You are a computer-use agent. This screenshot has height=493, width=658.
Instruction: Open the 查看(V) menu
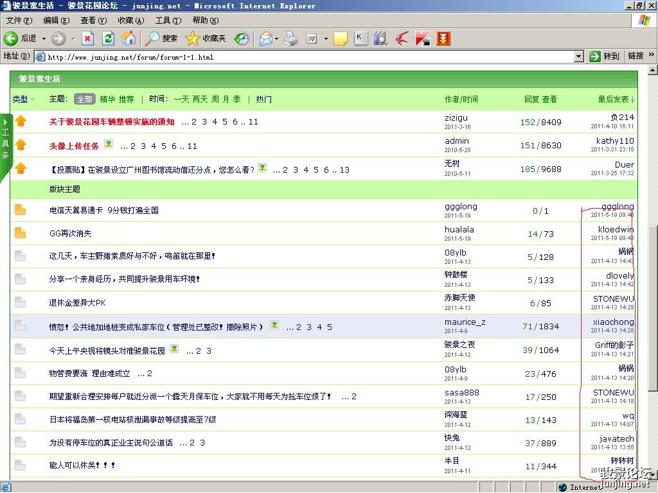[x=93, y=21]
